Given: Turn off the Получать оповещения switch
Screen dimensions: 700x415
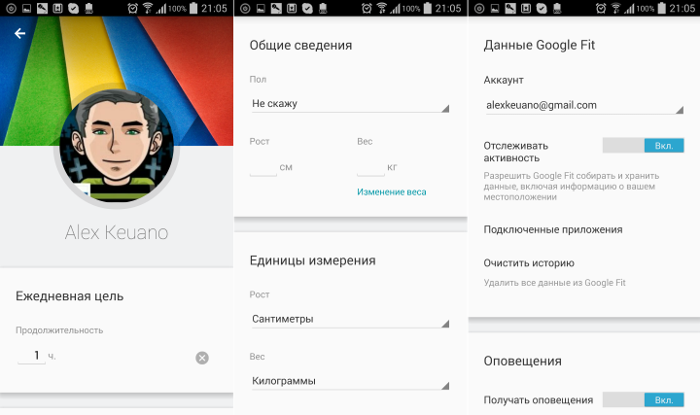Looking at the screenshot, I should click(x=643, y=399).
